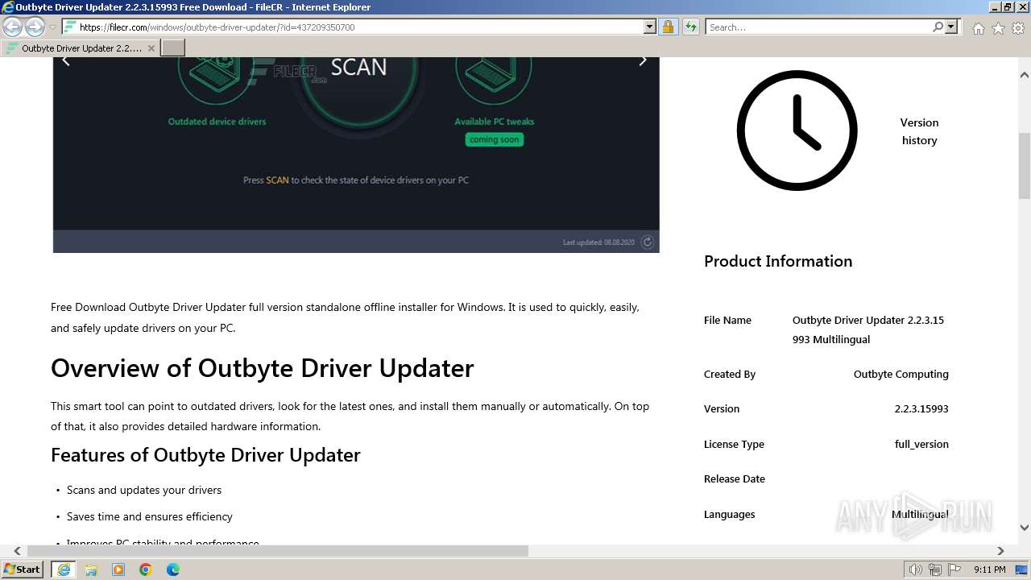Image resolution: width=1031 pixels, height=580 pixels.
Task: Click the 'Release Date' label
Action: pyautogui.click(x=735, y=478)
